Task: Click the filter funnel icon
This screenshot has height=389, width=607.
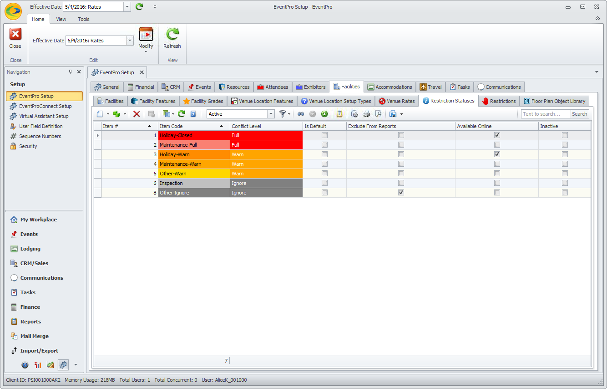Action: coord(283,114)
